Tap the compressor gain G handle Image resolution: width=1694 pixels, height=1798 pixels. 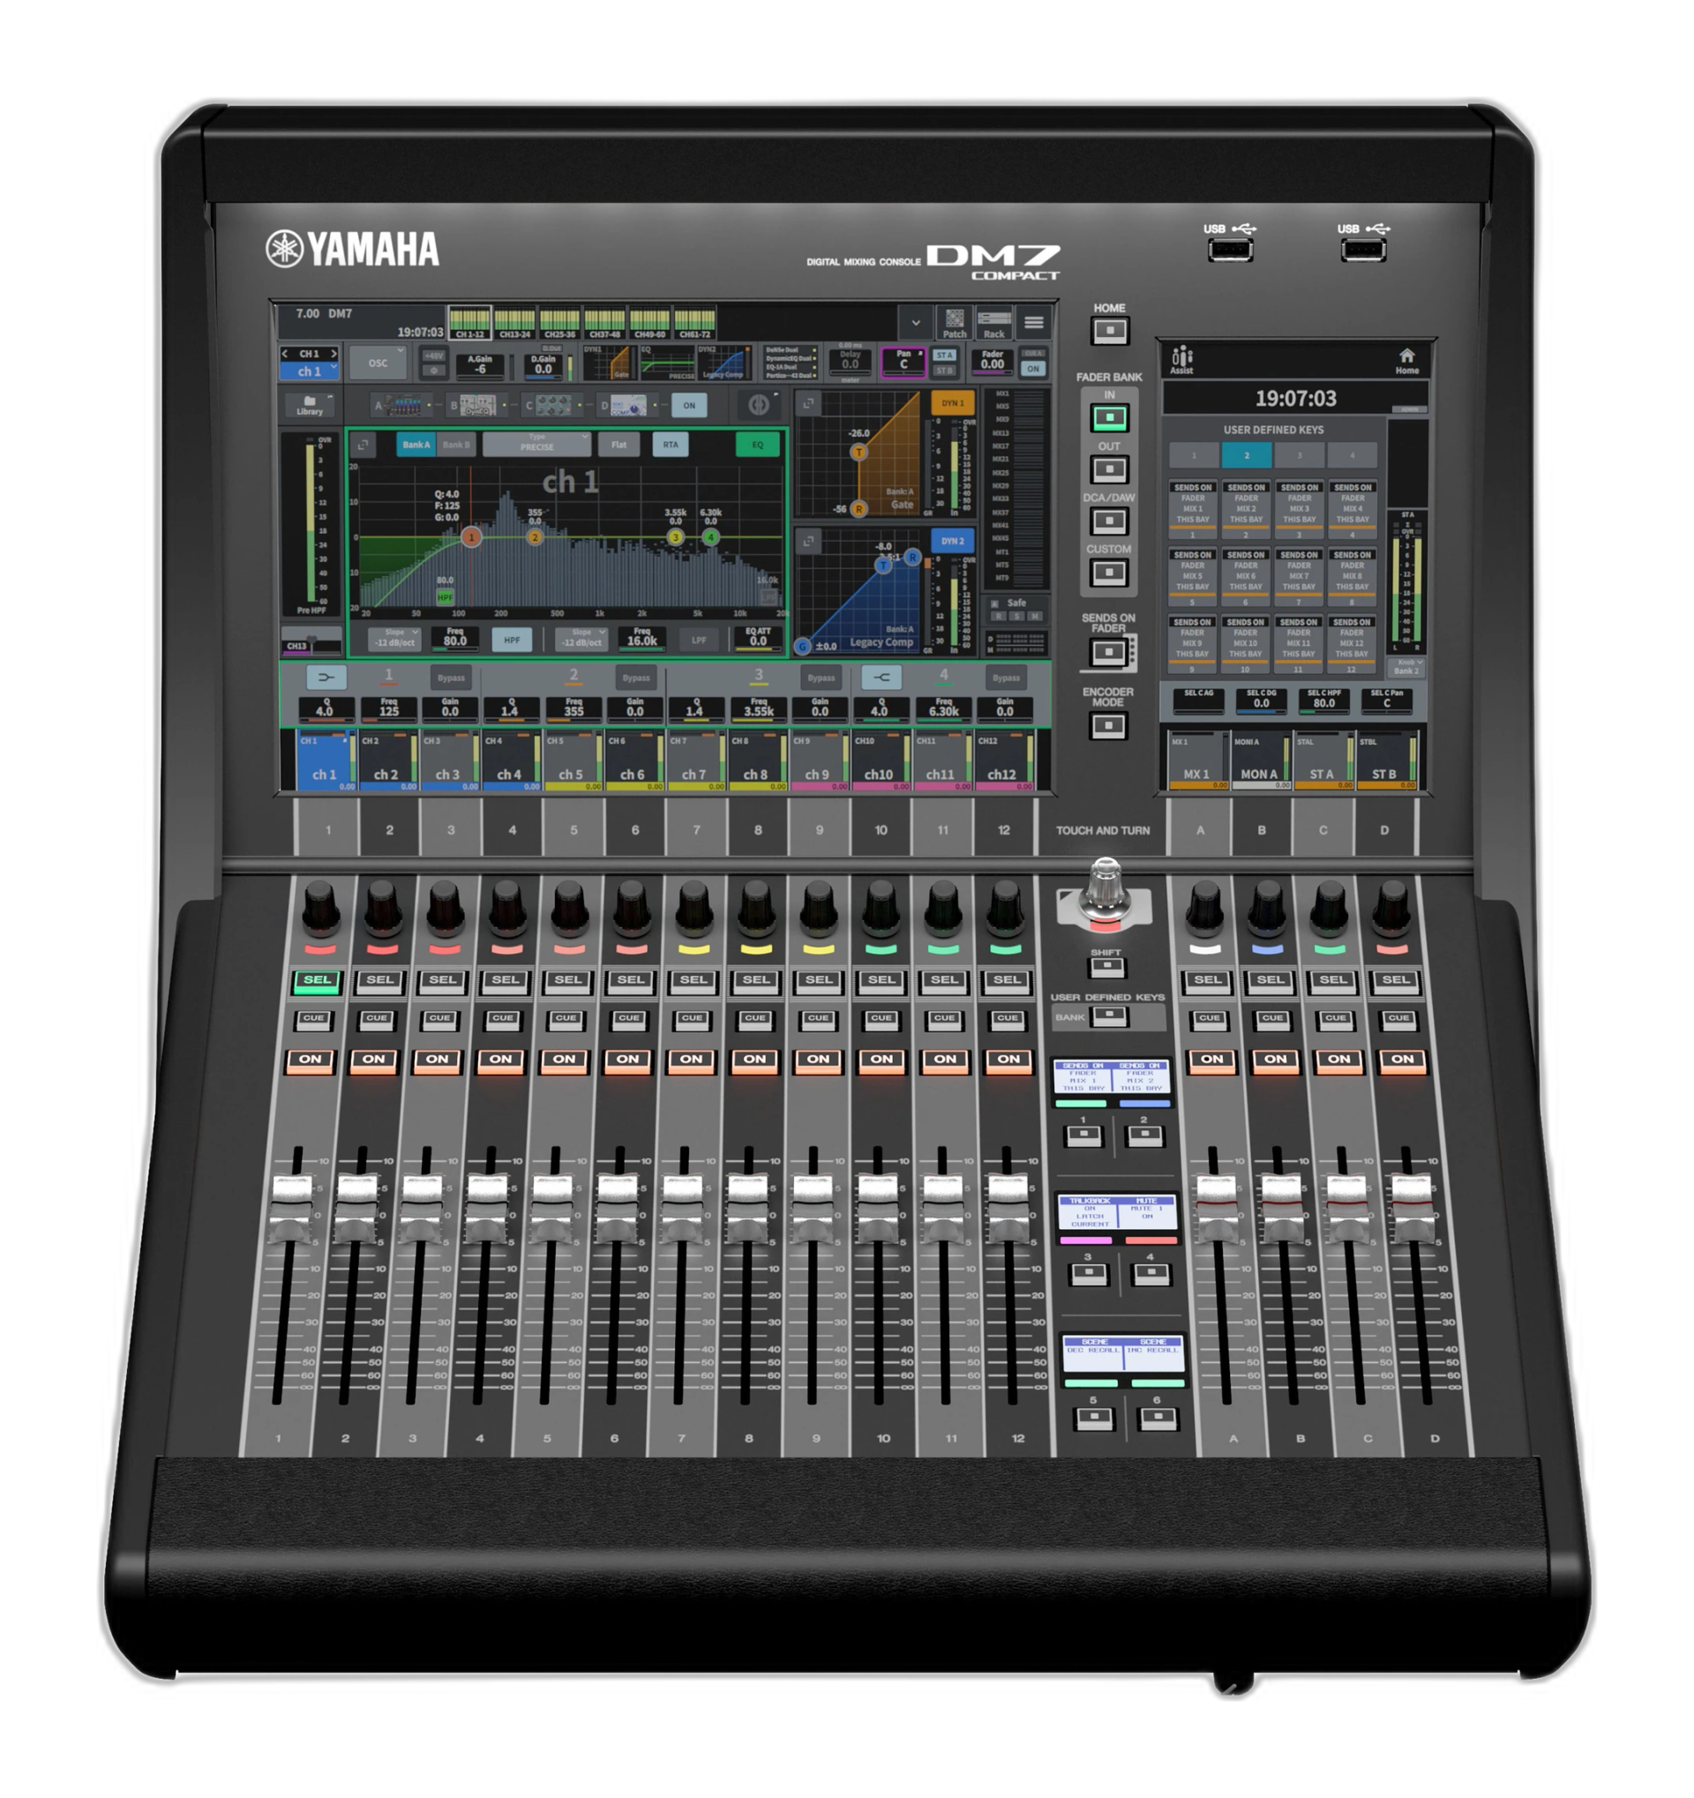coord(802,646)
